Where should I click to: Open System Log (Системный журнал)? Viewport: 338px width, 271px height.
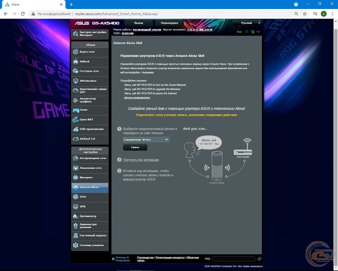coord(90,236)
